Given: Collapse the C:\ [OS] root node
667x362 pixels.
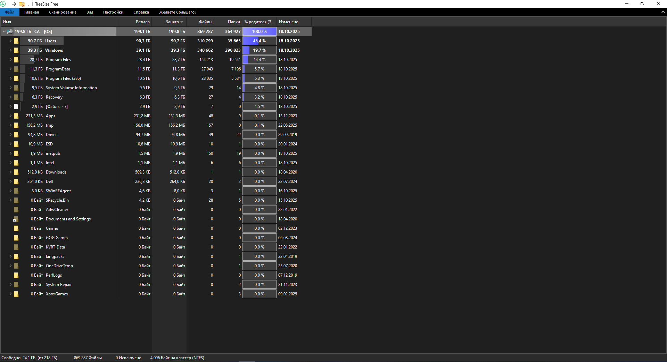Looking at the screenshot, I should [4, 32].
